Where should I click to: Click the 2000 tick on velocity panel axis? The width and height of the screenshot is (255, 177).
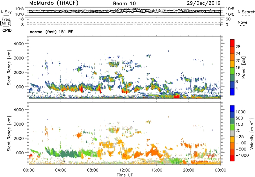18,138
